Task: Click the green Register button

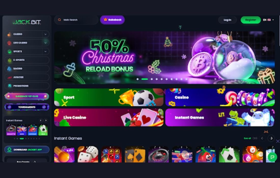Action: pos(250,20)
